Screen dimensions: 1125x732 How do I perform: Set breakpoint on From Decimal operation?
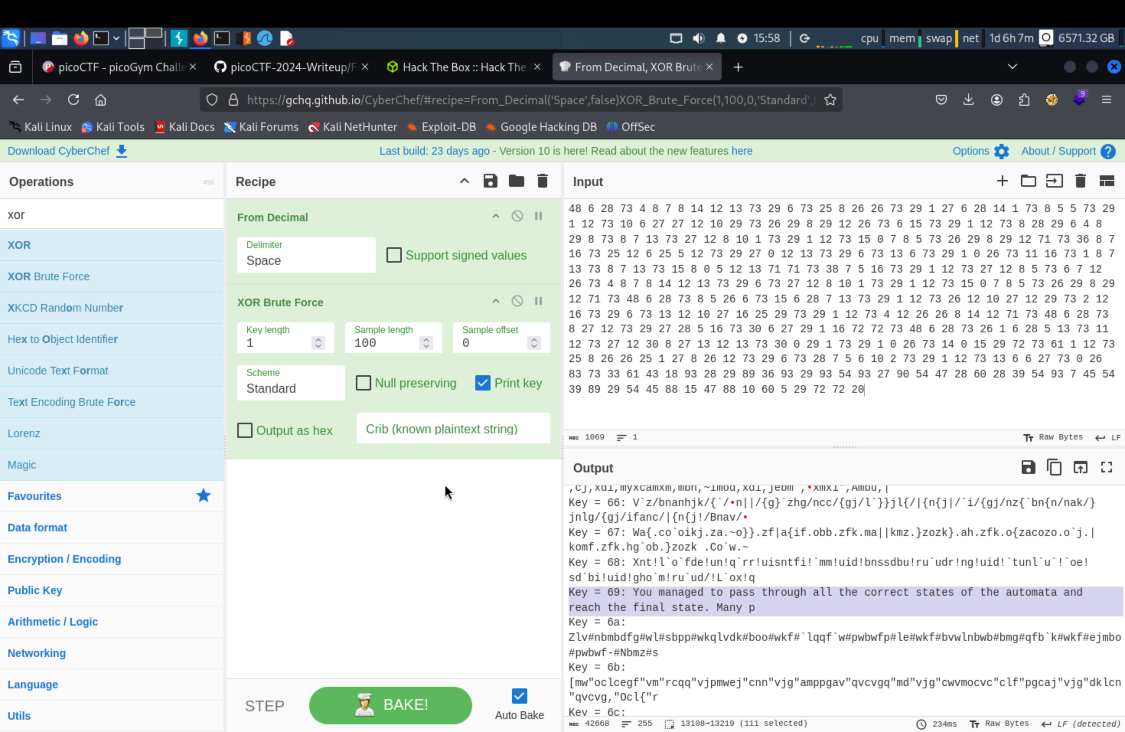click(538, 217)
